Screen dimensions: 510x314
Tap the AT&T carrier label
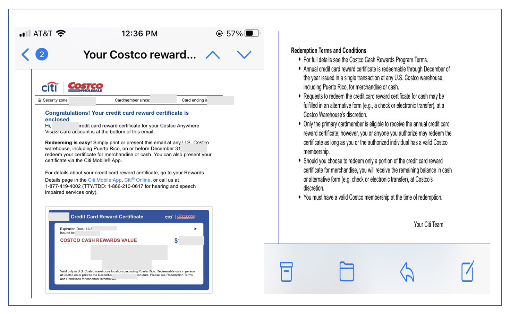click(43, 34)
